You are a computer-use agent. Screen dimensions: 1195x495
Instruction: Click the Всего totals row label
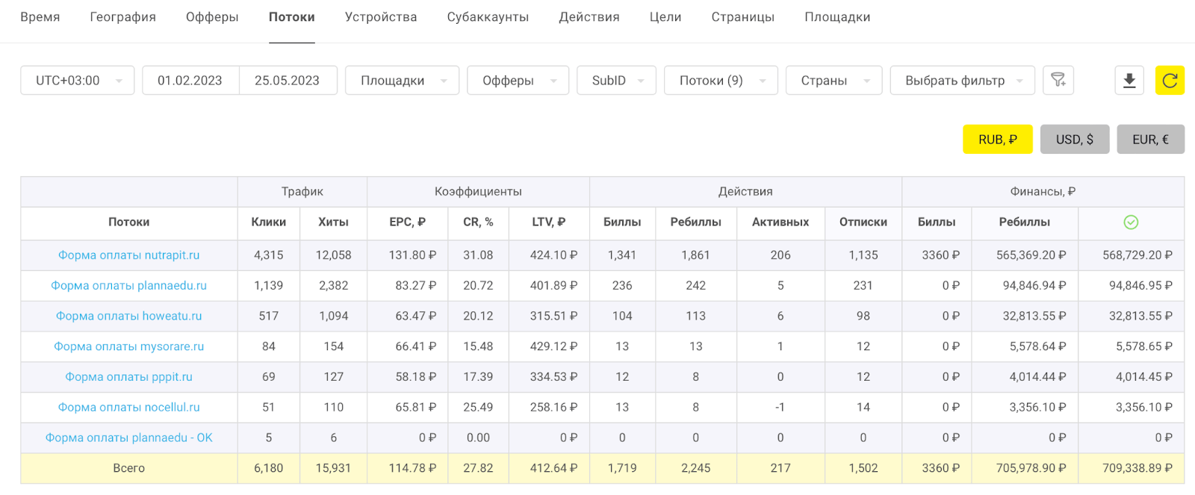(129, 468)
